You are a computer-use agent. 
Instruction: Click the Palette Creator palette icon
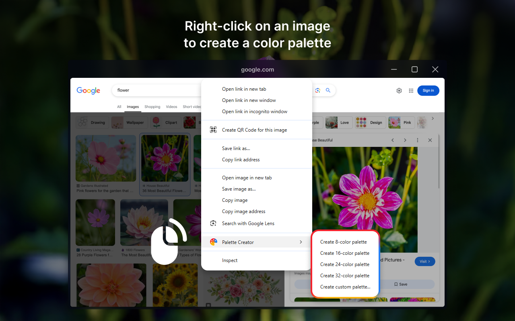[x=214, y=242]
